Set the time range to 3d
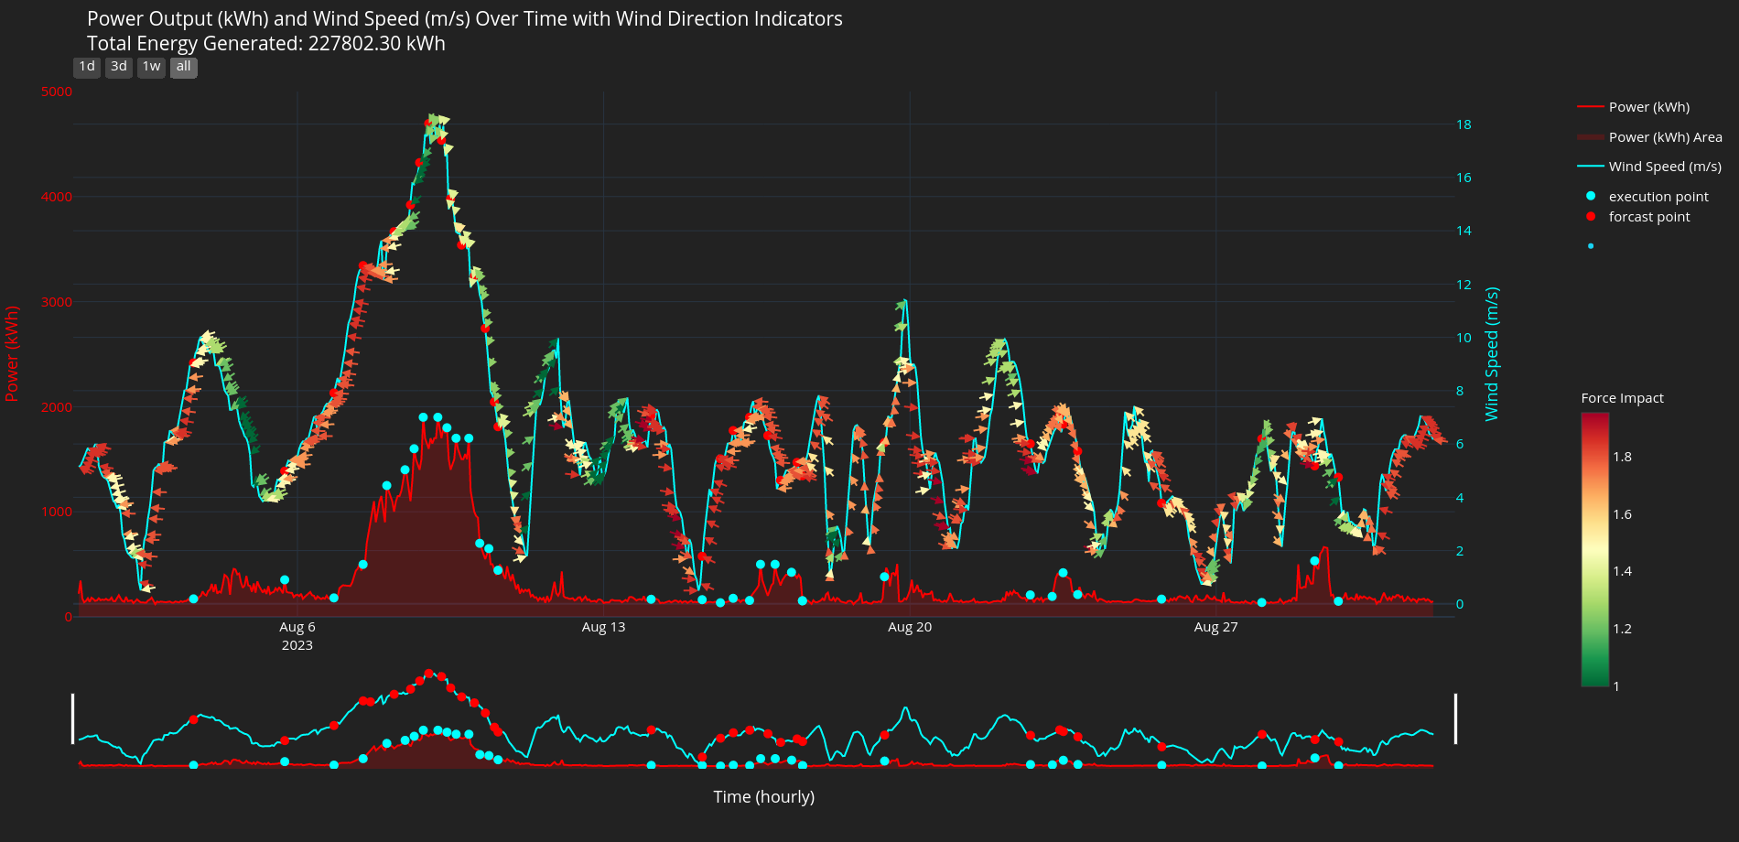This screenshot has height=842, width=1739. (x=119, y=67)
